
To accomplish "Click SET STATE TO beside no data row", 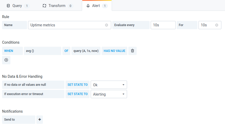I will [77, 85].
